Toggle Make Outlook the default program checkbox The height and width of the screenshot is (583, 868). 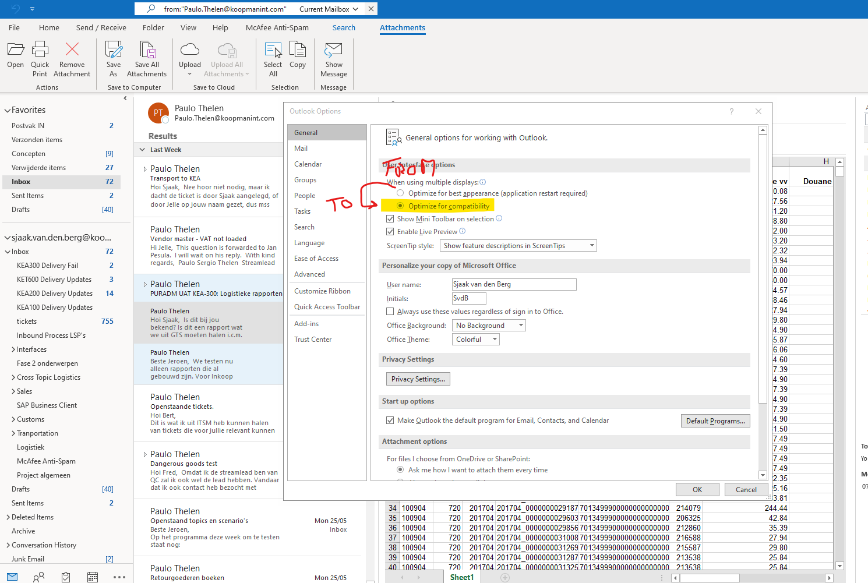[390, 421]
